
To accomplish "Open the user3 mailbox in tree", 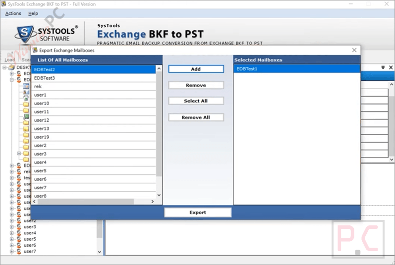I will pos(30,227).
